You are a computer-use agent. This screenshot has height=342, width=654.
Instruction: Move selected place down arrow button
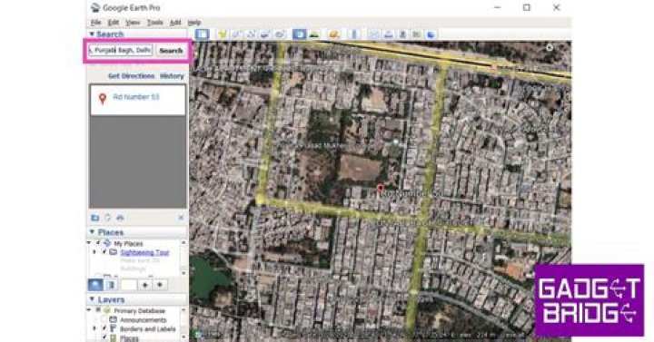click(160, 285)
